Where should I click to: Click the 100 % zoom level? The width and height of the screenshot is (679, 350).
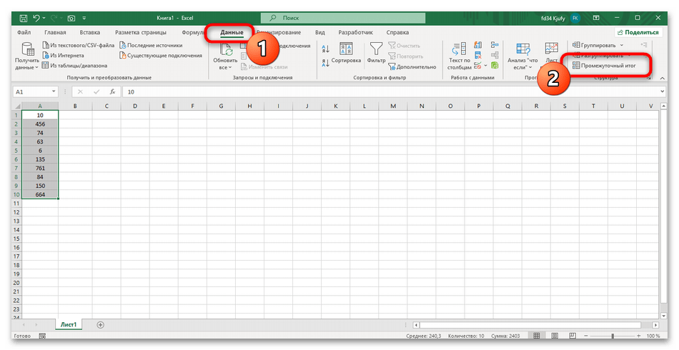pos(653,336)
